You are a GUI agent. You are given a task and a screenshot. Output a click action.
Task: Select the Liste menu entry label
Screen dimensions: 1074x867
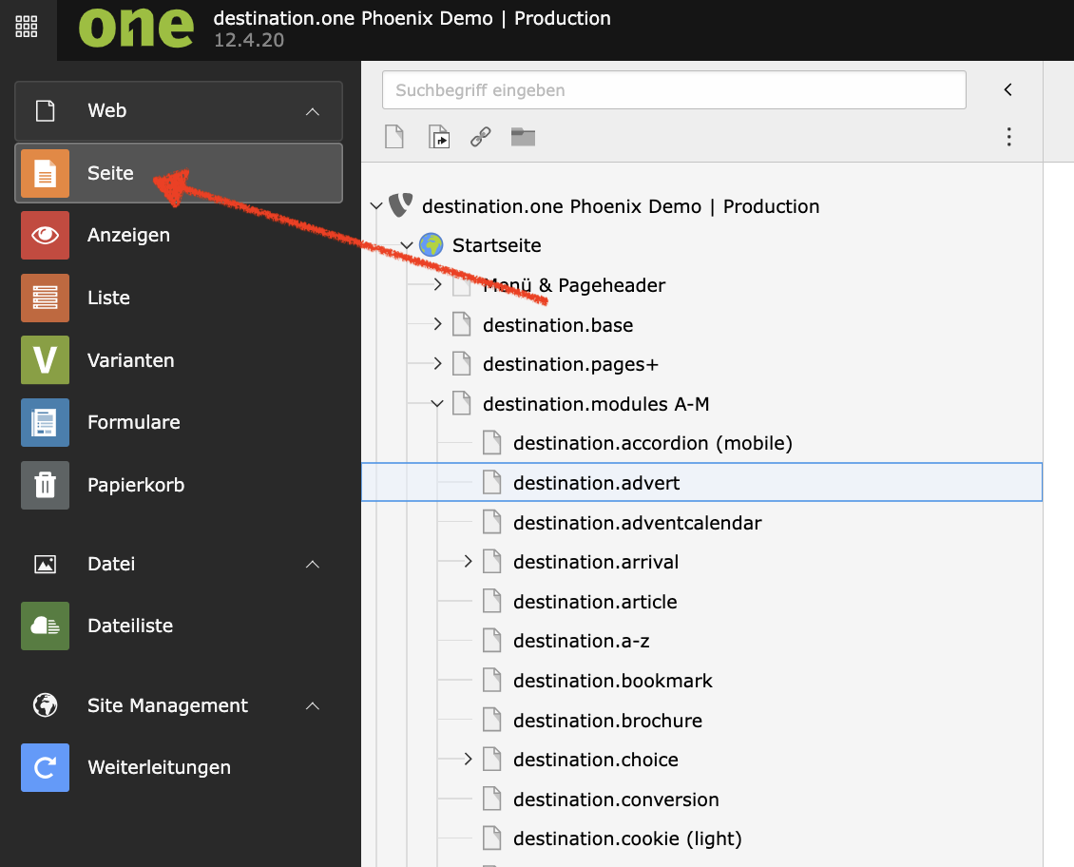(109, 298)
